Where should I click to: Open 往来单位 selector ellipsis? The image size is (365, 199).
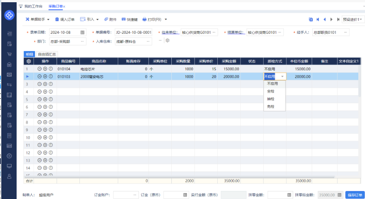click(214, 32)
